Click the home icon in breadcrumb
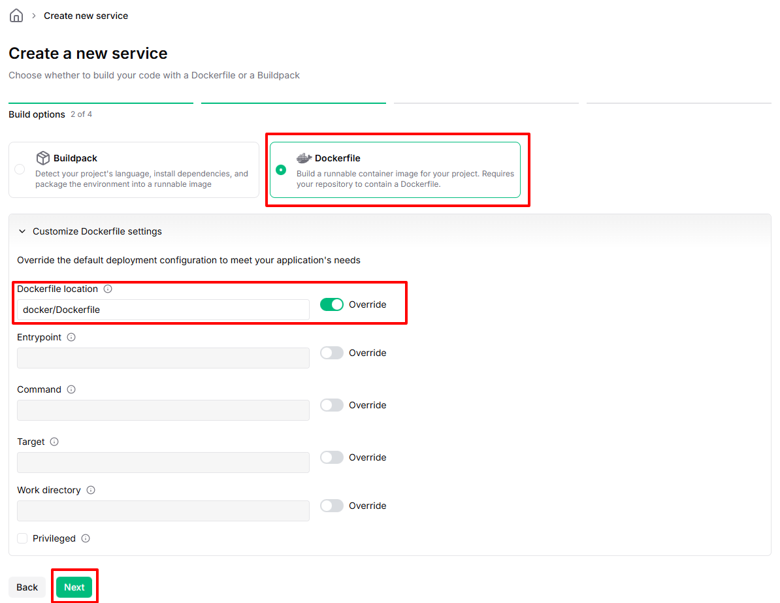The image size is (780, 603). tap(16, 16)
